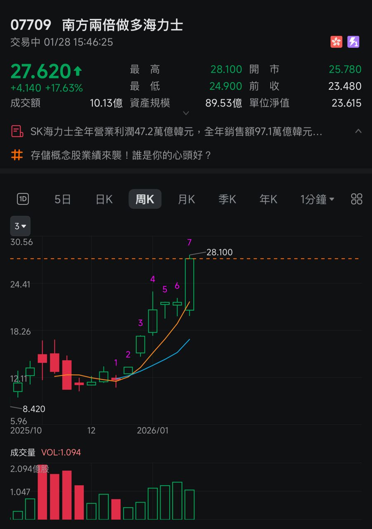Switch to the 5日 chart tab
Image resolution: width=372 pixels, height=529 pixels.
63,199
